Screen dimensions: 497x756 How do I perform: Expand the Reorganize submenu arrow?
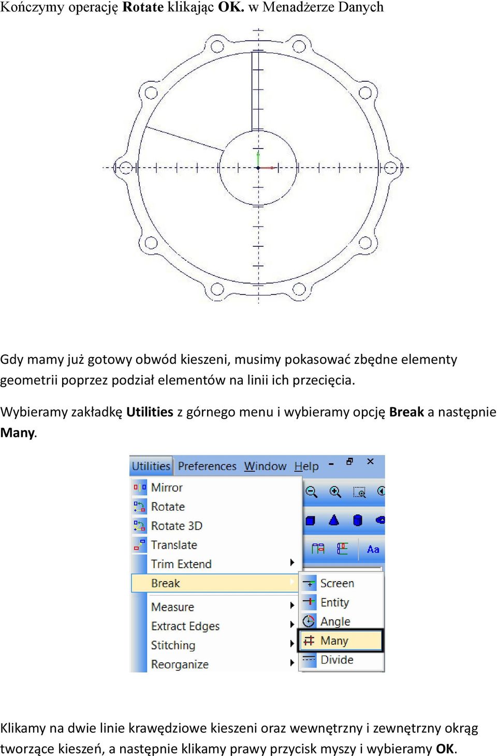[x=293, y=663]
